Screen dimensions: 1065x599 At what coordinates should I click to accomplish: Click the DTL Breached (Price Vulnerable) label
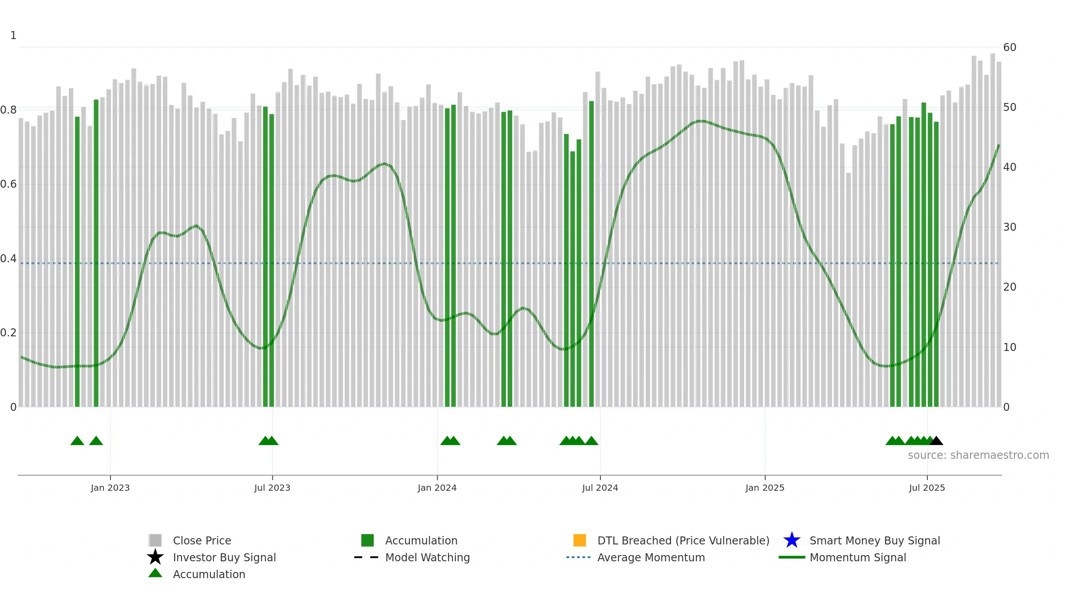point(683,540)
